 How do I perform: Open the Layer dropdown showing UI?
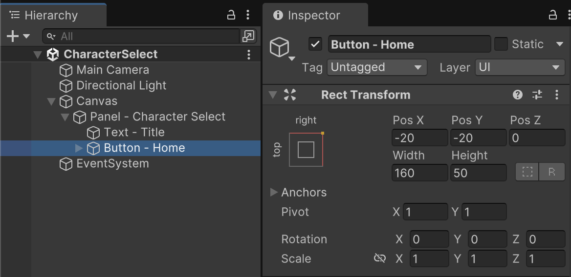tap(520, 67)
